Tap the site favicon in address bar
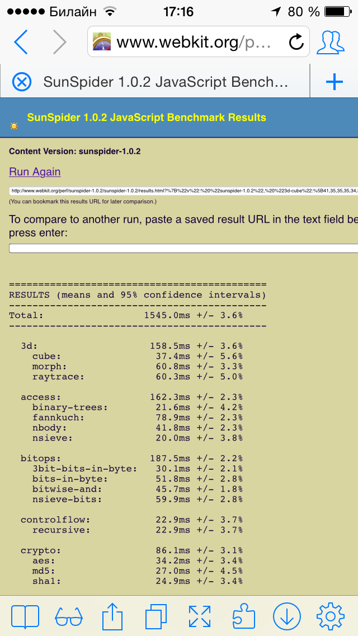 coord(102,41)
